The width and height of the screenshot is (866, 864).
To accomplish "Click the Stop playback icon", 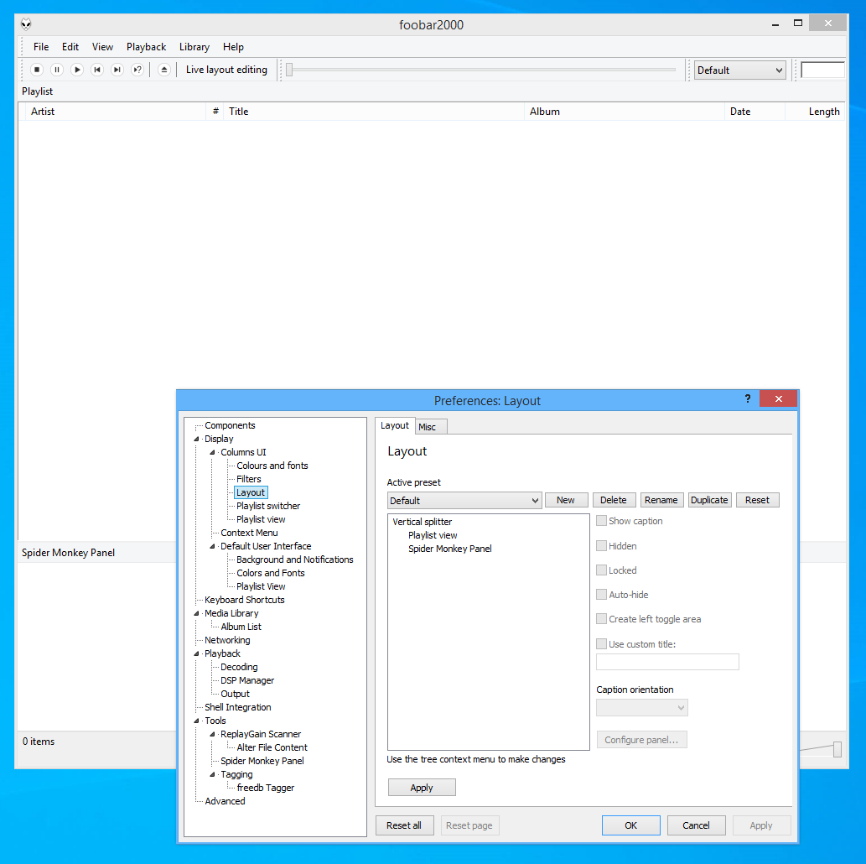I will click(36, 70).
